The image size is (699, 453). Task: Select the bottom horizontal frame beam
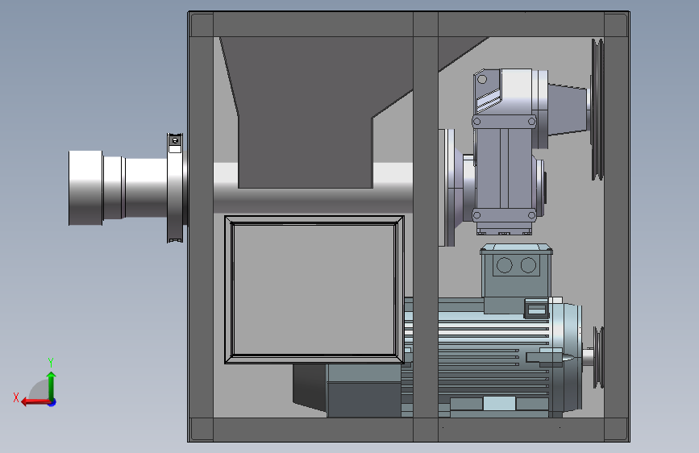[409, 430]
